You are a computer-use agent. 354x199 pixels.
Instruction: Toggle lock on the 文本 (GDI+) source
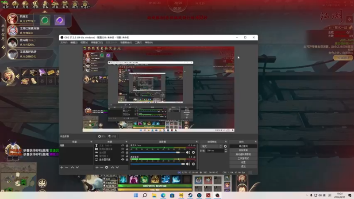point(127,146)
